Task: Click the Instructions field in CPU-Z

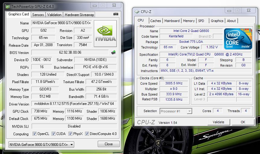Action: click(205, 71)
